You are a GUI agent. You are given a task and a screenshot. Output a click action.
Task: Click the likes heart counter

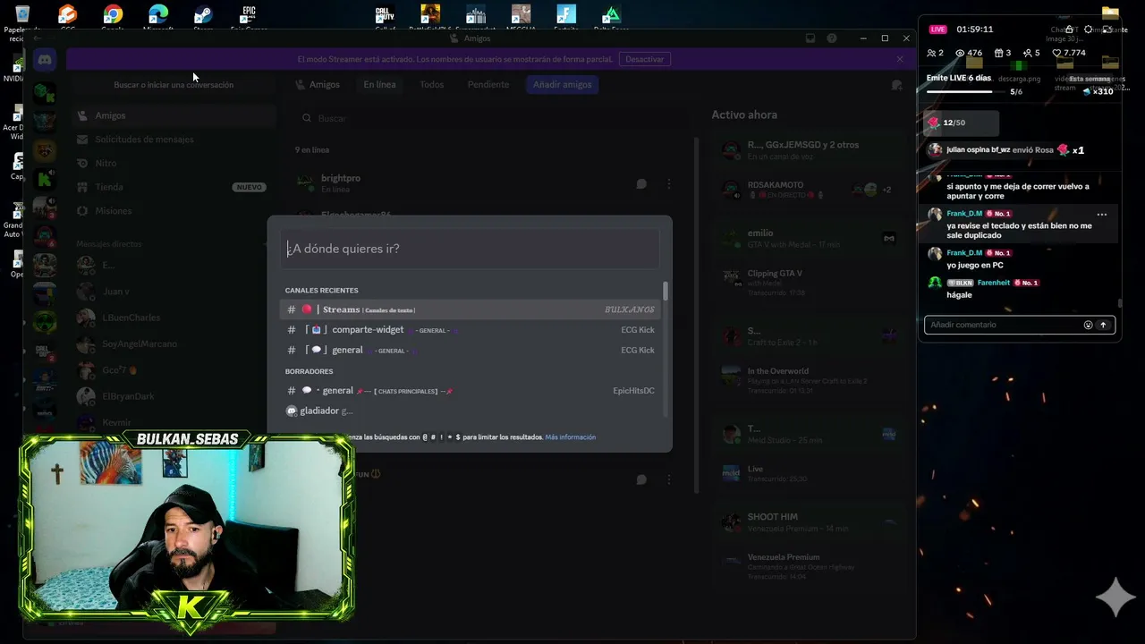[1069, 53]
